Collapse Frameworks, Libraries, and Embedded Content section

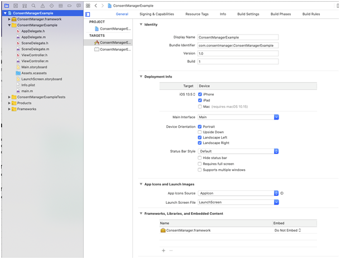tap(141, 213)
